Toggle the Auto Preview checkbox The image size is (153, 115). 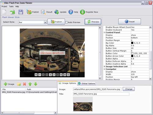66,22
